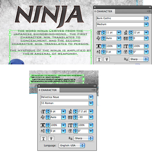Open the 6 pt font size dropdown

coord(63,112)
